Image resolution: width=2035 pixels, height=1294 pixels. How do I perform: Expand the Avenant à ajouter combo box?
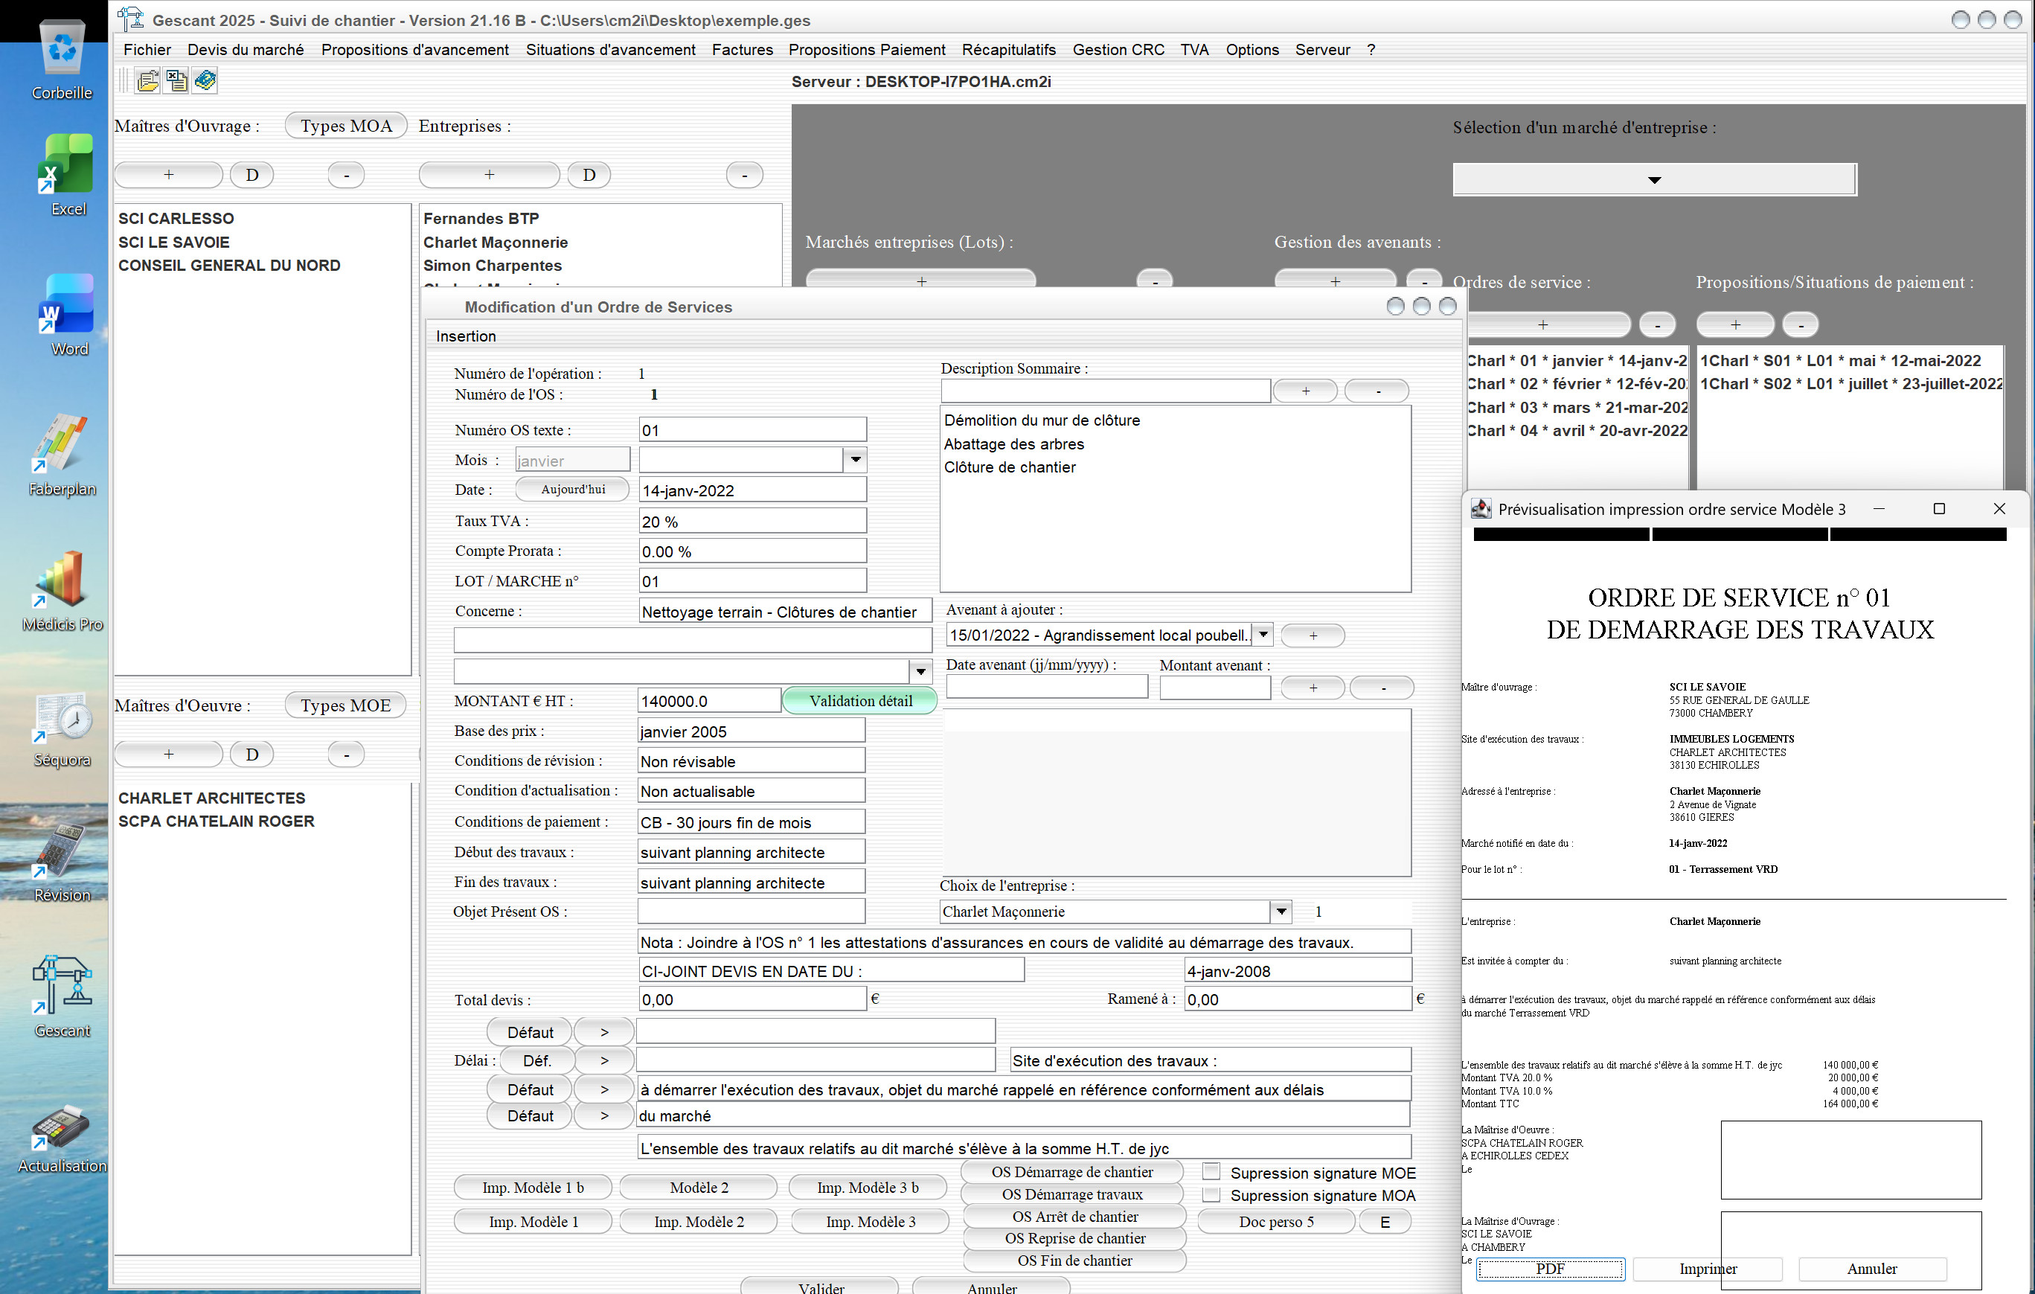pos(1263,635)
